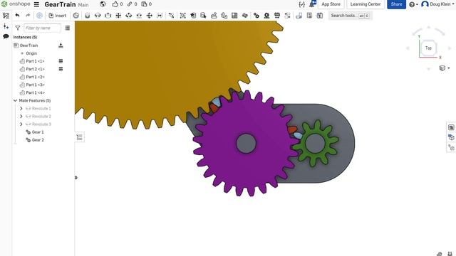
Task: Click the Filter by name field
Action: pyautogui.click(x=43, y=28)
